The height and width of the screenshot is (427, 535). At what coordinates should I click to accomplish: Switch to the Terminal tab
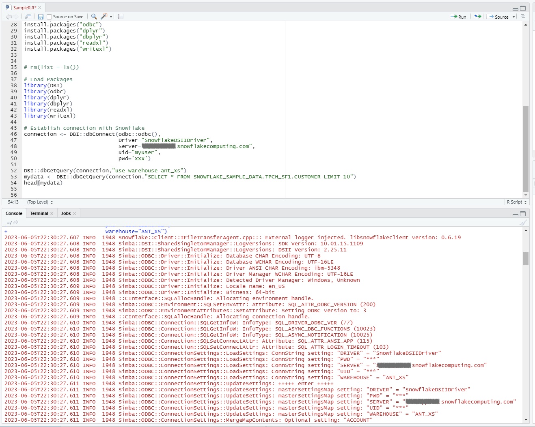coord(39,213)
